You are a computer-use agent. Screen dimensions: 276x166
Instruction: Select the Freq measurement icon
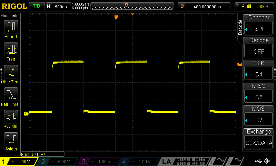point(11,51)
